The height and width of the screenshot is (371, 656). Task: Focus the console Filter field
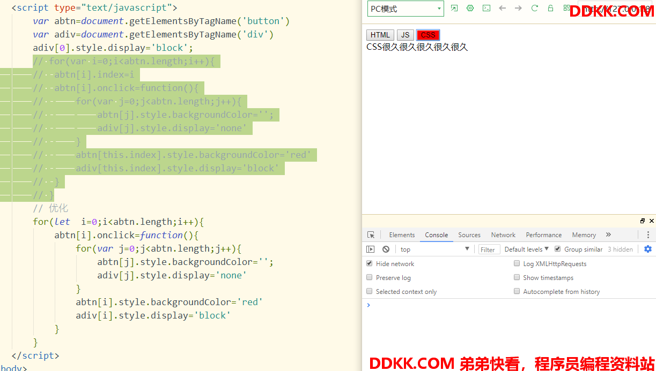489,249
